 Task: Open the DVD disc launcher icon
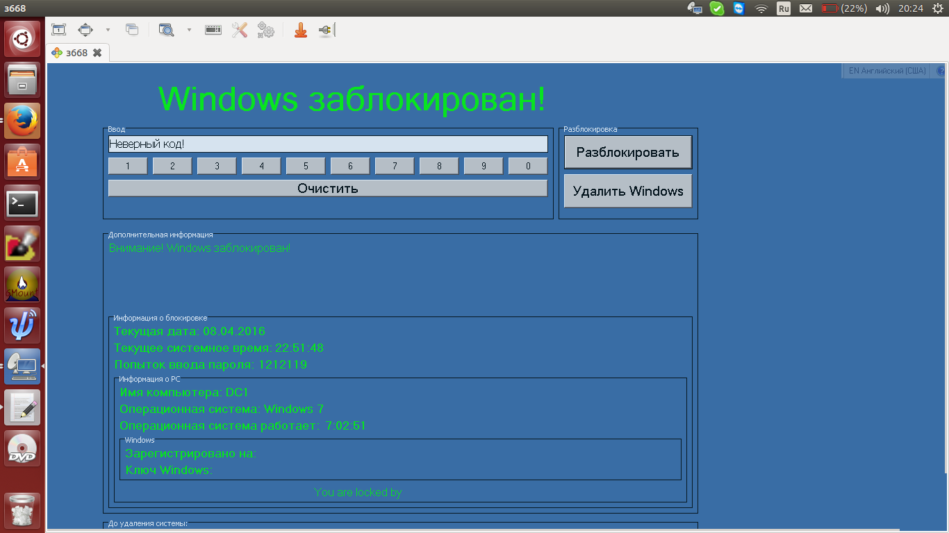click(22, 448)
